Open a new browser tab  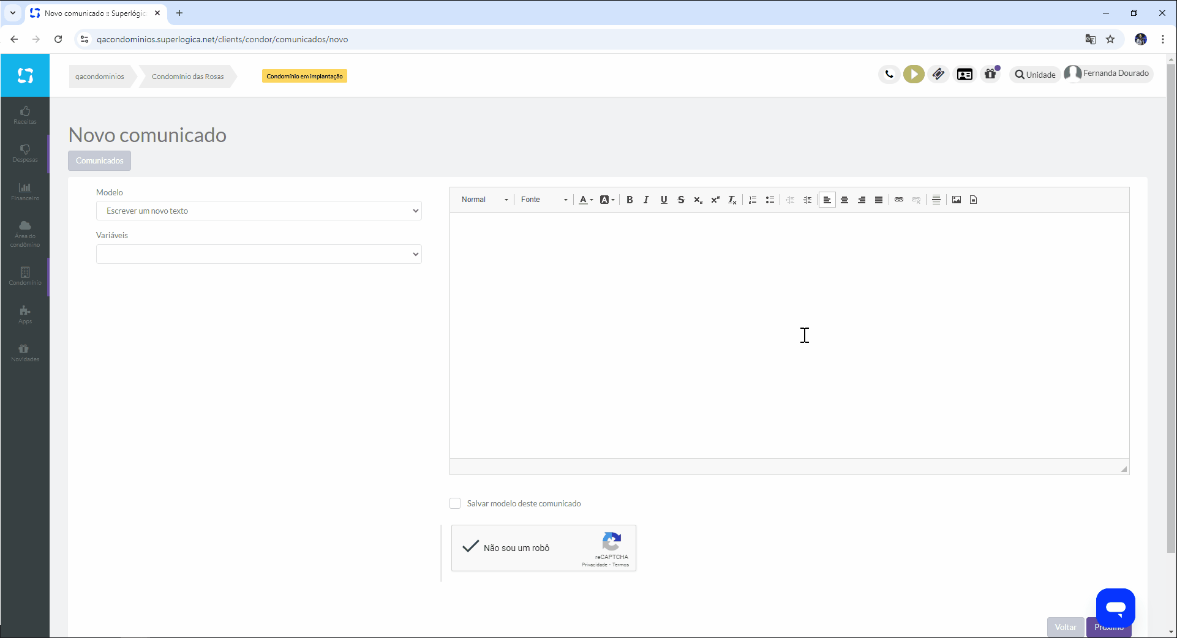[x=179, y=13]
